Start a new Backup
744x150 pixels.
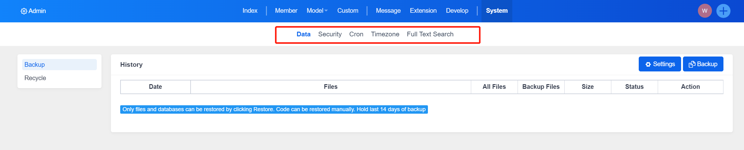click(x=703, y=64)
